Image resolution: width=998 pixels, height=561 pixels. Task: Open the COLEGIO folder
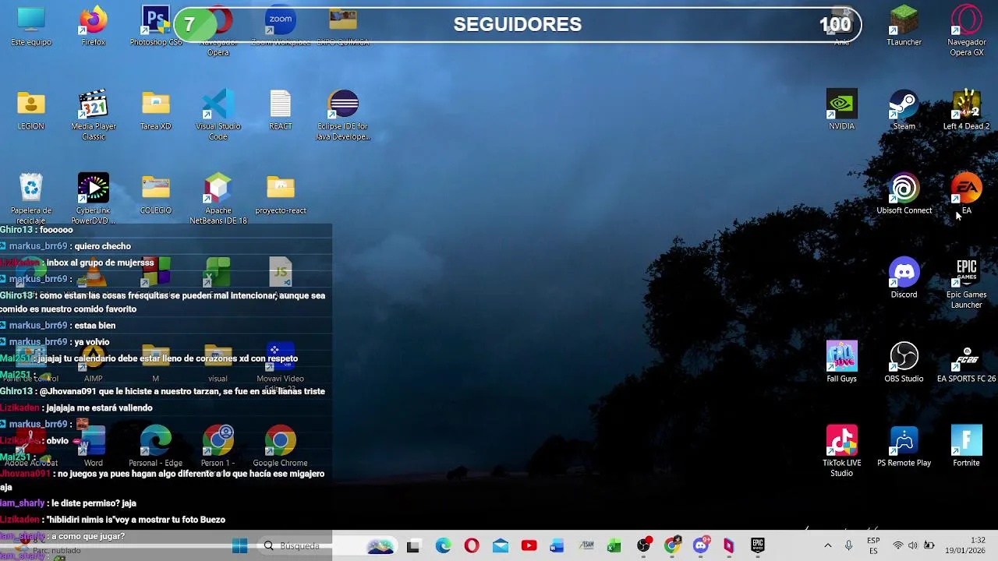pos(156,194)
